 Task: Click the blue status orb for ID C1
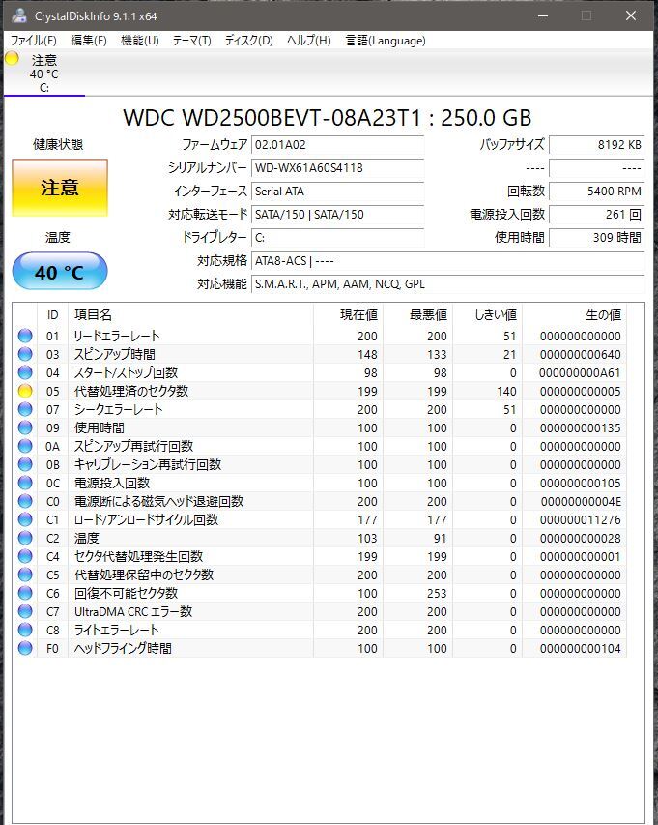tap(25, 519)
